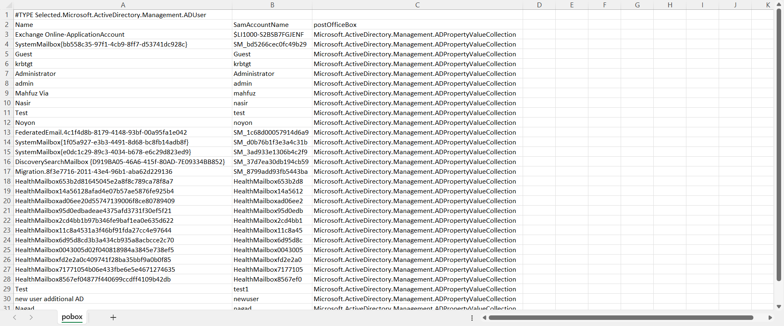The width and height of the screenshot is (784, 326).
Task: Open the pobox sheet tab
Action: click(x=72, y=317)
